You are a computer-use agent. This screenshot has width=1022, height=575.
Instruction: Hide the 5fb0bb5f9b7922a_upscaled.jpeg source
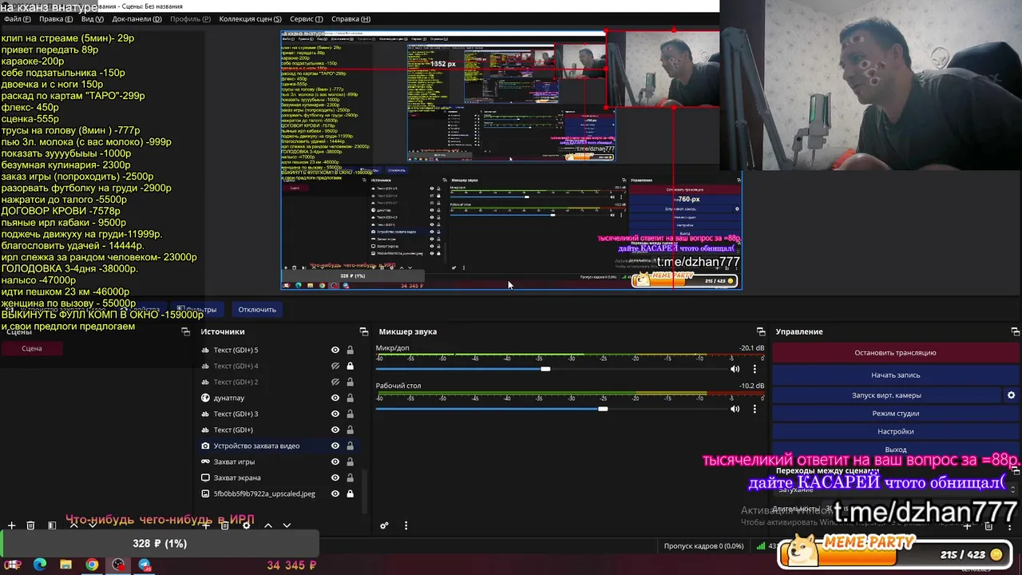click(335, 494)
